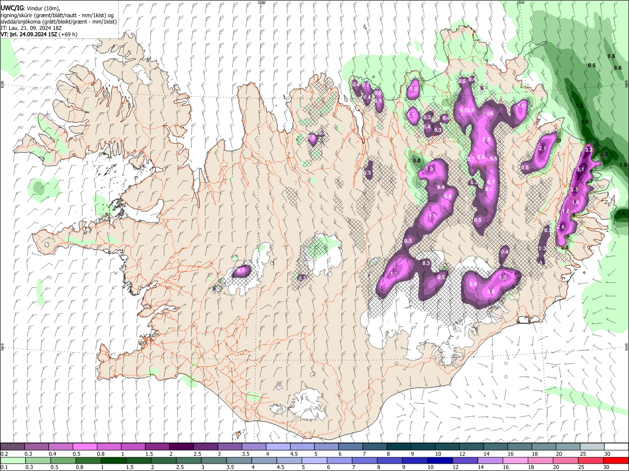Pick the bottom scale green swatch at 0.5
This screenshot has width=629, height=471.
[x=62, y=460]
